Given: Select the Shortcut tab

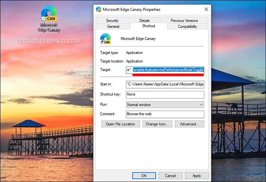Looking at the screenshot, I should 149,26.
